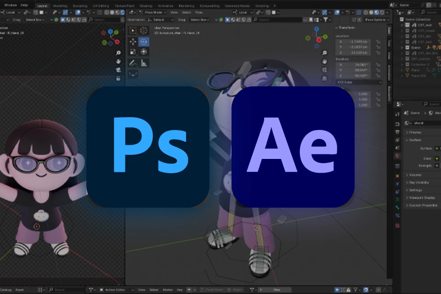This screenshot has height=294, width=441.
Task: Select the Select Box tool in right viewport toolbar
Action: (x=133, y=30)
